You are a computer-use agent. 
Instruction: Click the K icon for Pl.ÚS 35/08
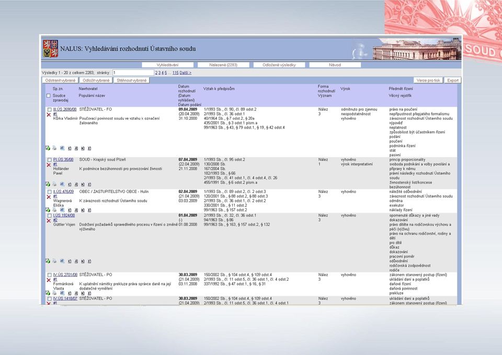83,185
